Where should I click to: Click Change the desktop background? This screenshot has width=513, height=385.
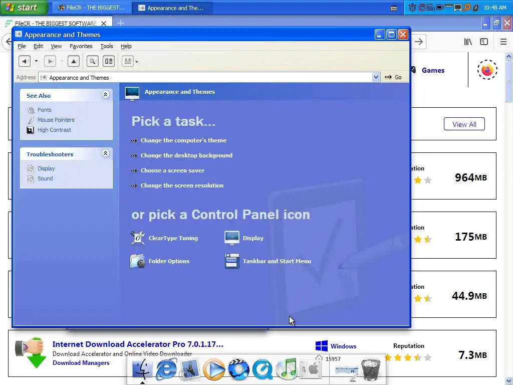pyautogui.click(x=186, y=155)
